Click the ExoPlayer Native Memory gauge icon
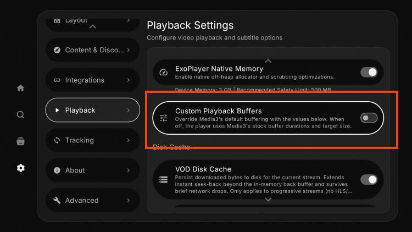The height and width of the screenshot is (232, 412). point(164,73)
